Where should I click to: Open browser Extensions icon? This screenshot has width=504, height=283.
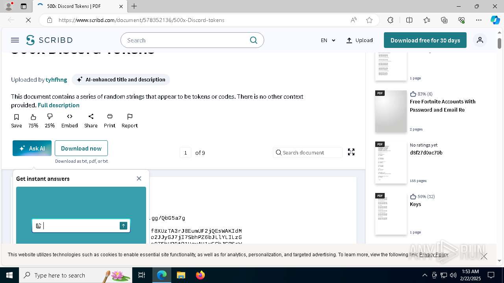(390, 20)
